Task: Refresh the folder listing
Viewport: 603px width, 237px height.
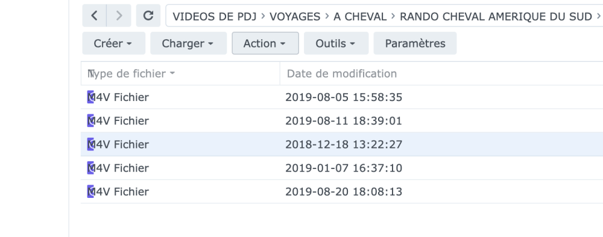Action: (148, 16)
